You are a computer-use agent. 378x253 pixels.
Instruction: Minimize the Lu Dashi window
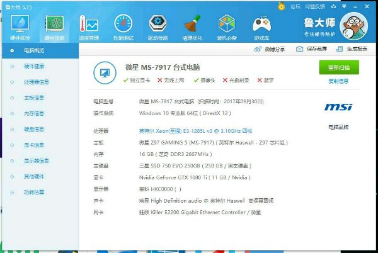355,7
